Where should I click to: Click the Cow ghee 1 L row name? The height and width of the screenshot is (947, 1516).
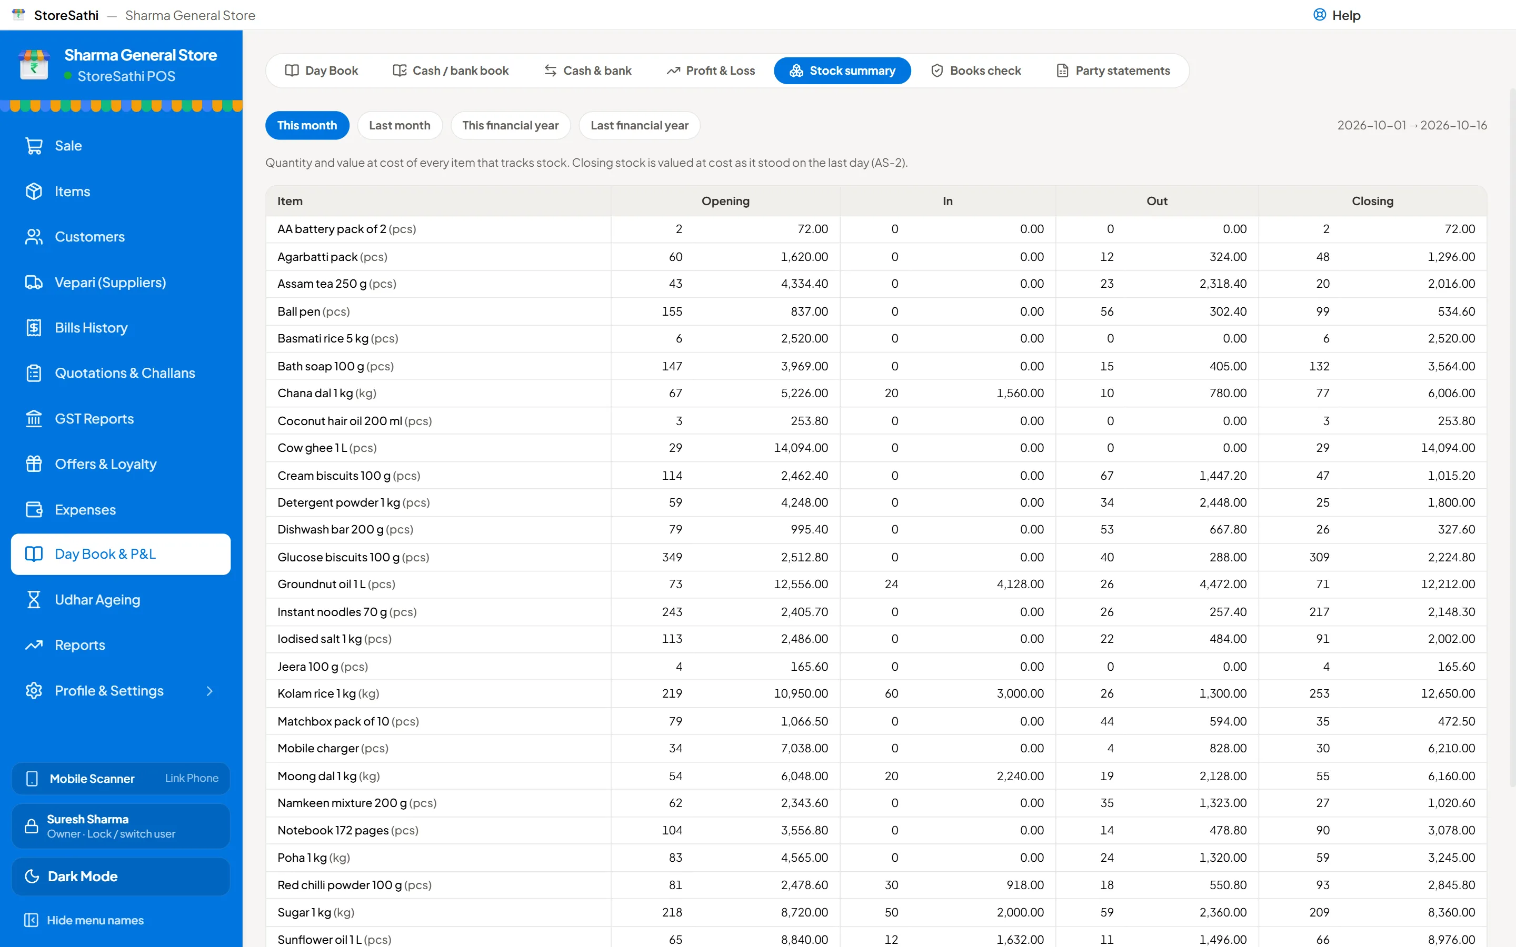tap(327, 448)
